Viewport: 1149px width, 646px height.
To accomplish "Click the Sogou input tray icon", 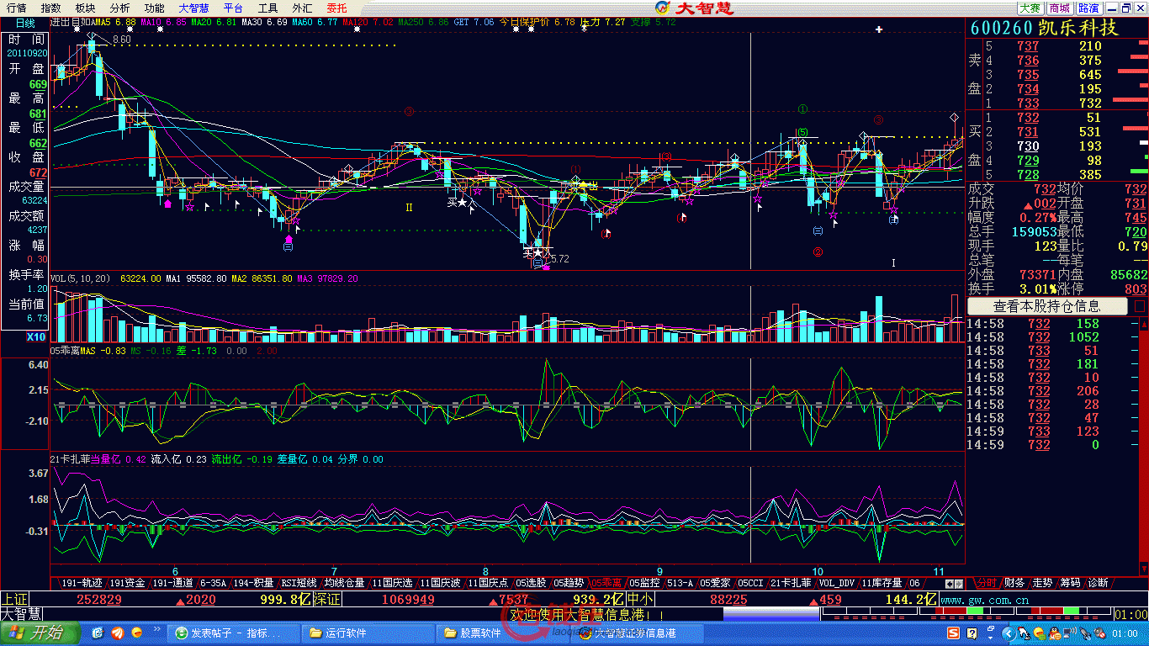I will click(954, 633).
